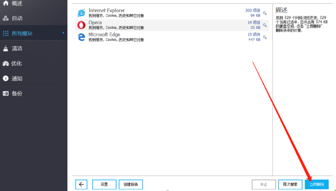
Task: Click the Microsoft Edge browser icon
Action: (81, 37)
